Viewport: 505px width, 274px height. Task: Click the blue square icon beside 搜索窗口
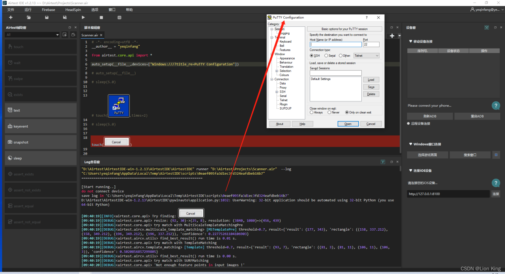(x=496, y=155)
